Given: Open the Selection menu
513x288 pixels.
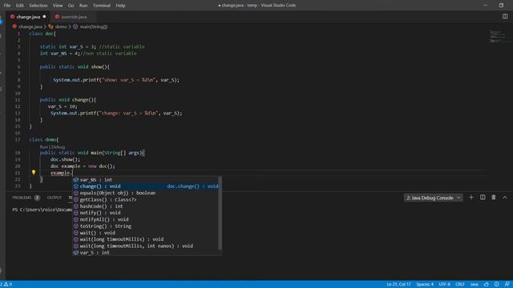Looking at the screenshot, I should [x=38, y=6].
